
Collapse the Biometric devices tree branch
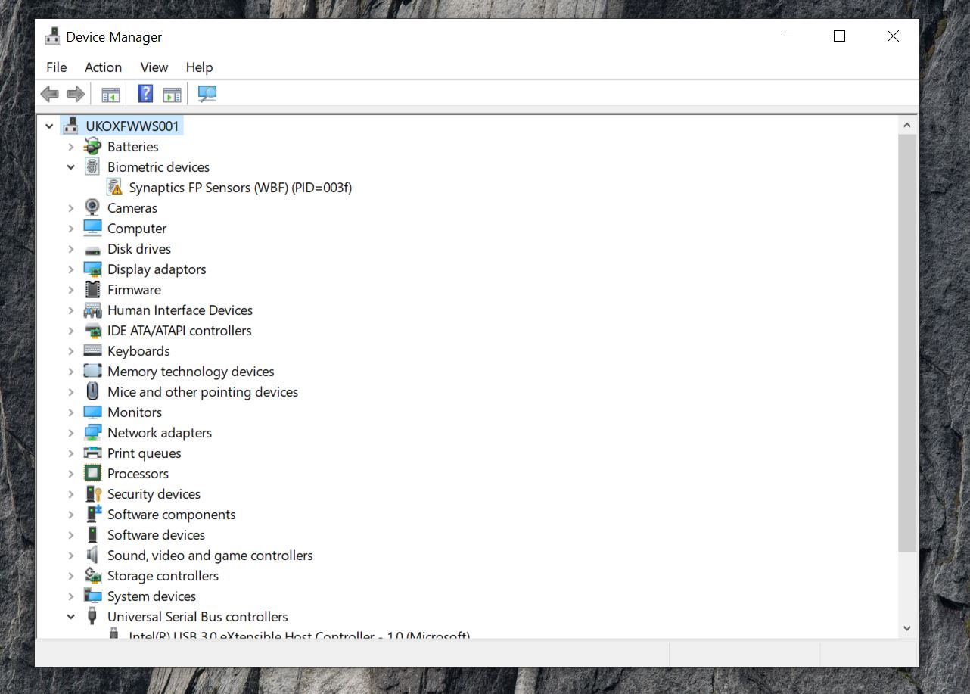[x=70, y=166]
